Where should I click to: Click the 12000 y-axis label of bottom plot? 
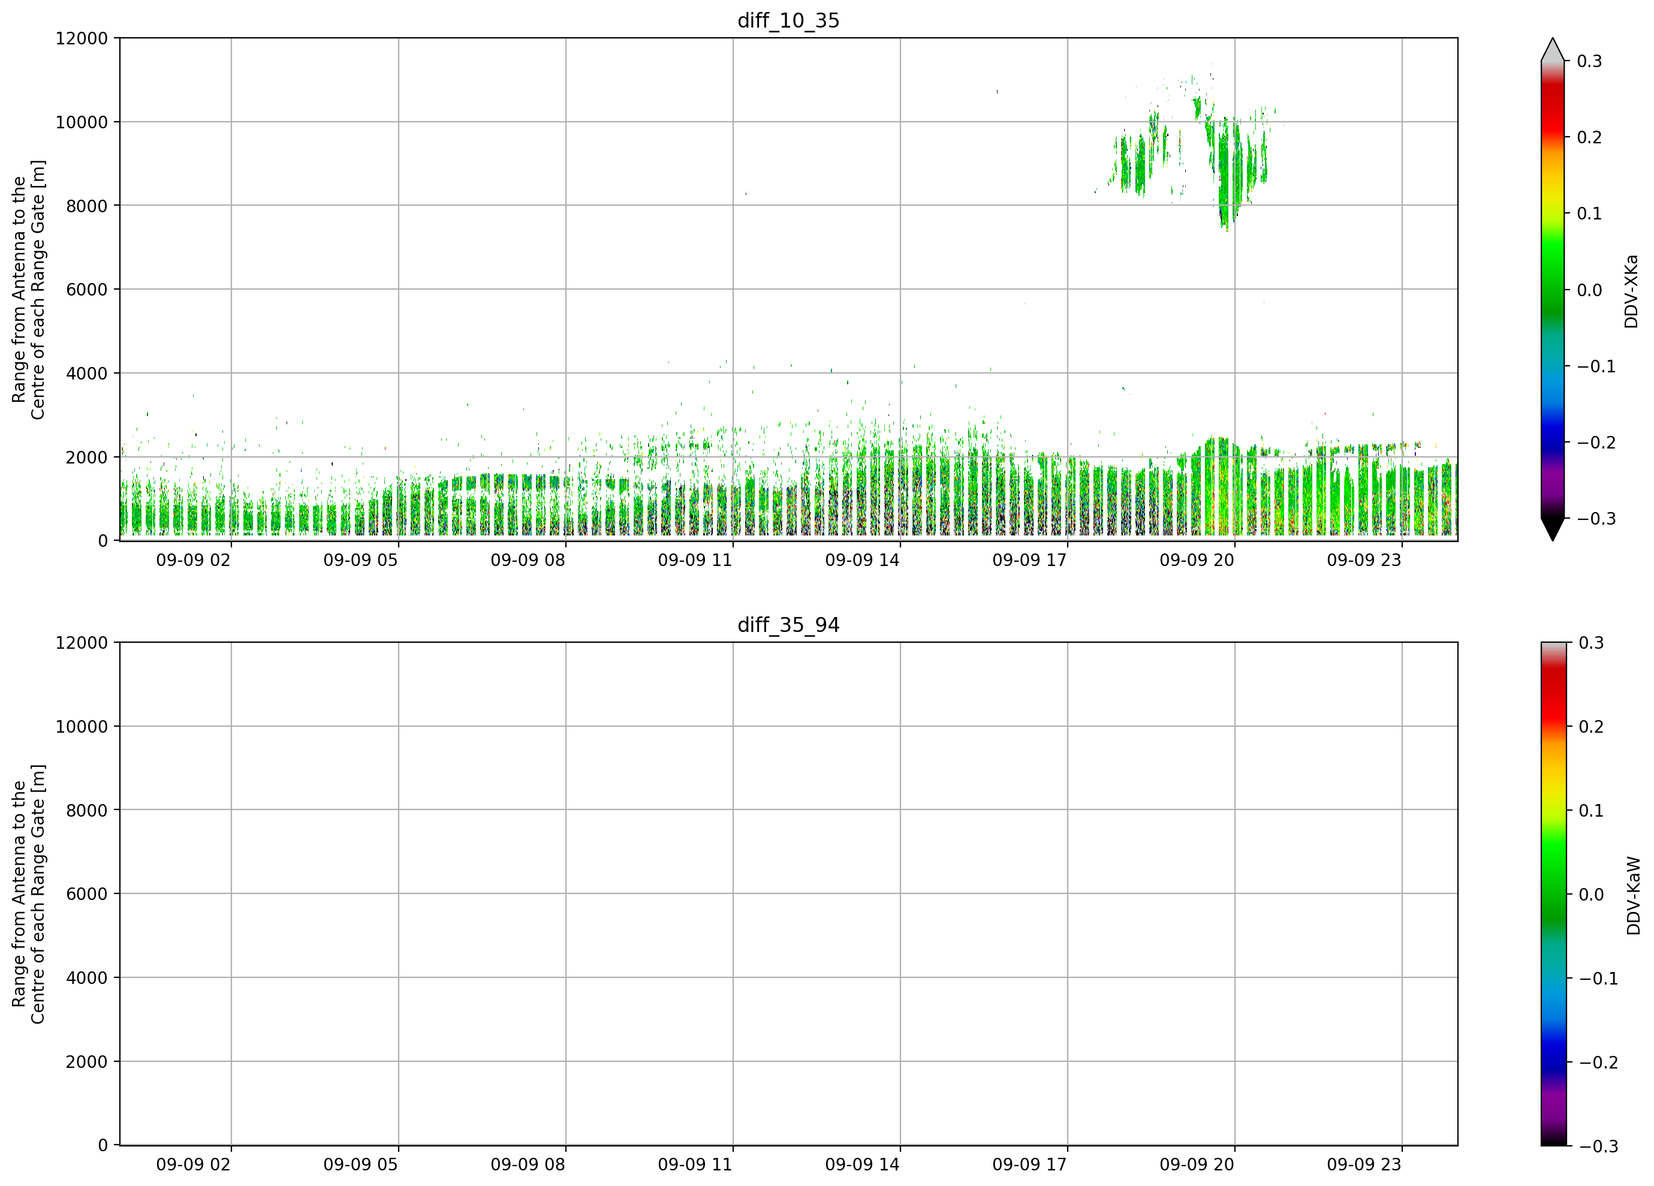[x=82, y=643]
